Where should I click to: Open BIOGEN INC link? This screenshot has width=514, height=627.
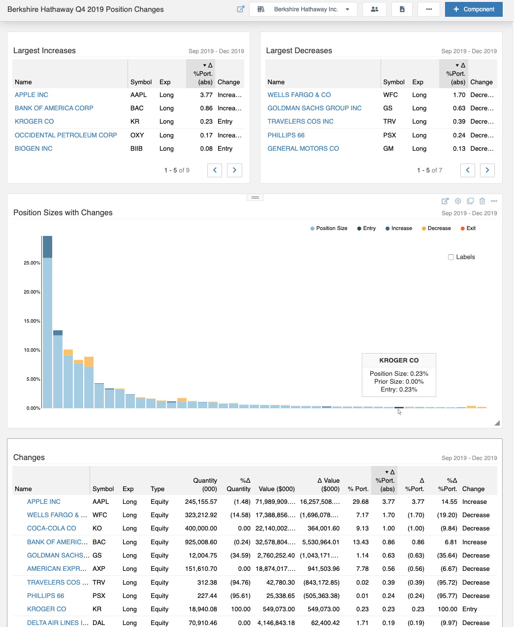click(x=33, y=149)
